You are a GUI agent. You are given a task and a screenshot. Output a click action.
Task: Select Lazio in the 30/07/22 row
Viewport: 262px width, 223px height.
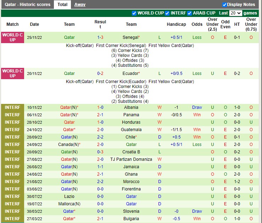[69, 196]
